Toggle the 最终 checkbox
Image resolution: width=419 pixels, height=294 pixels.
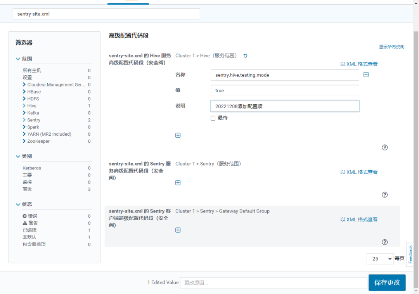click(x=213, y=118)
